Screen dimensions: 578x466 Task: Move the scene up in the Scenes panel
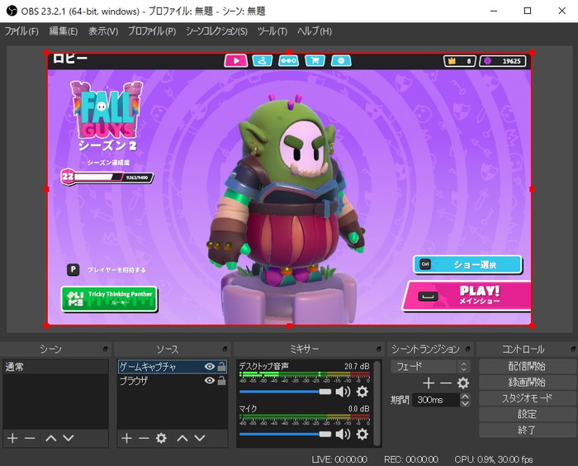pos(51,438)
